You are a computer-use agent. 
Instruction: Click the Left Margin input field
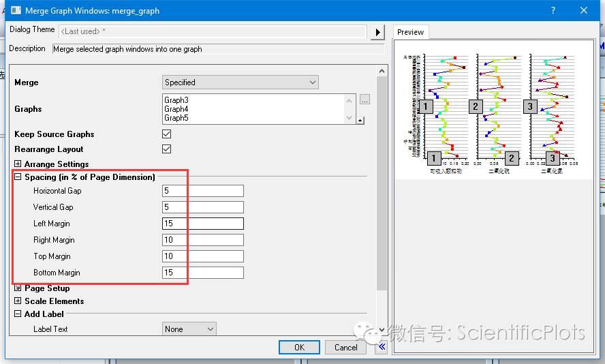pos(203,224)
